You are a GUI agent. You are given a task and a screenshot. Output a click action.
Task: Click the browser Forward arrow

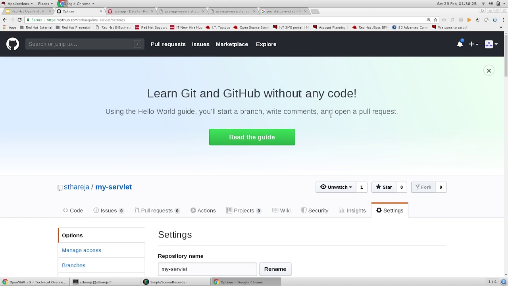(12, 20)
